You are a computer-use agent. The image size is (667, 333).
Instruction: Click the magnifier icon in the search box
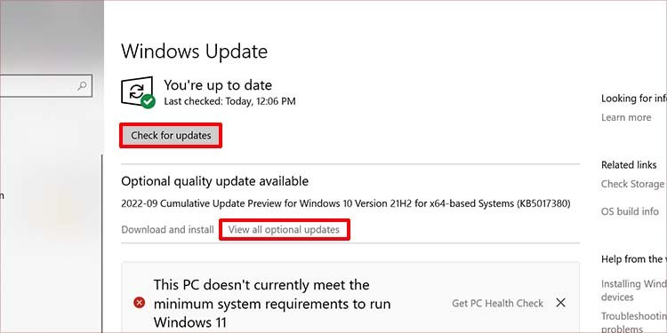pyautogui.click(x=82, y=86)
